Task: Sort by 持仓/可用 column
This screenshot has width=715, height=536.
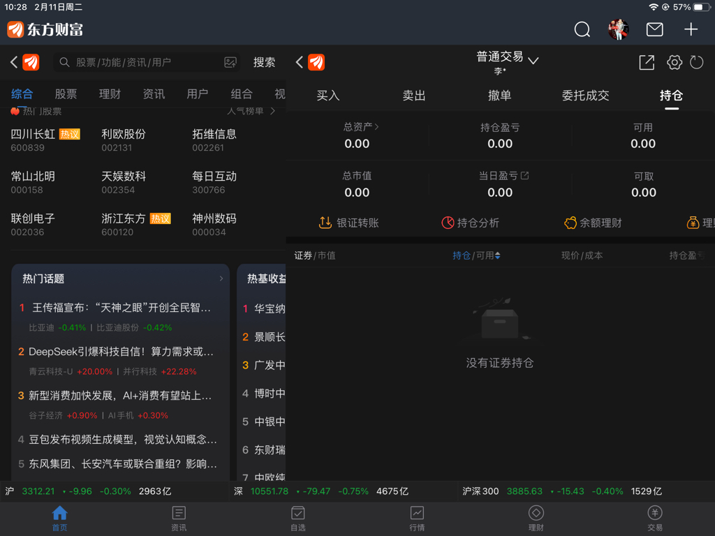Action: click(x=476, y=255)
